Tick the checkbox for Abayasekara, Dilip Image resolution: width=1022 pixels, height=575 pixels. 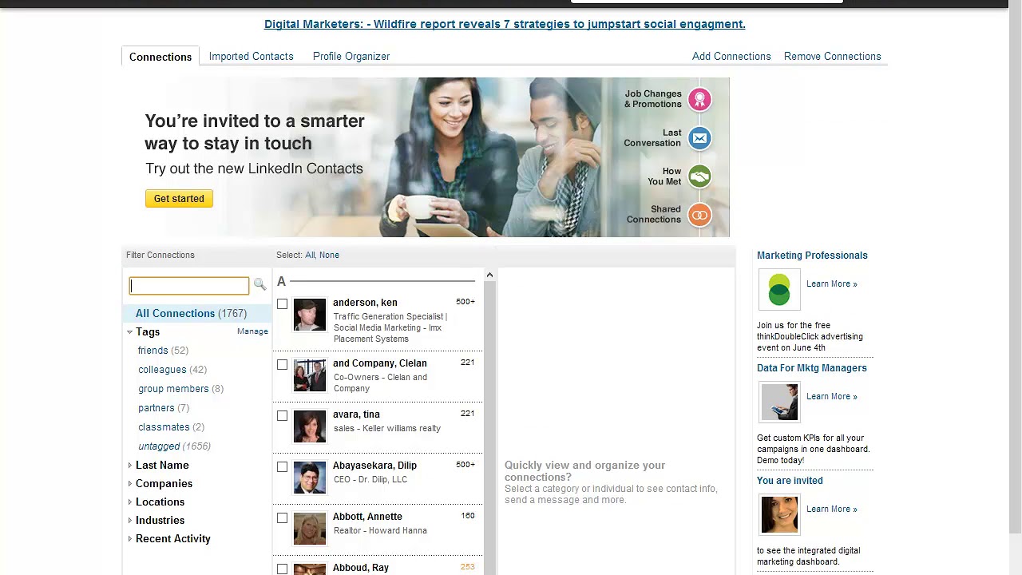(x=282, y=466)
